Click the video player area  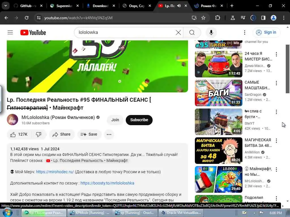pos(97,66)
